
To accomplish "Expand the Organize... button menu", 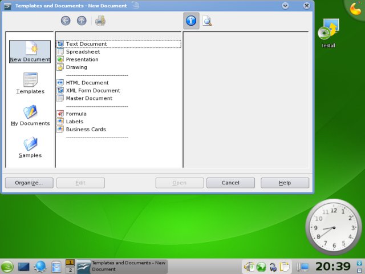I will pos(29,183).
